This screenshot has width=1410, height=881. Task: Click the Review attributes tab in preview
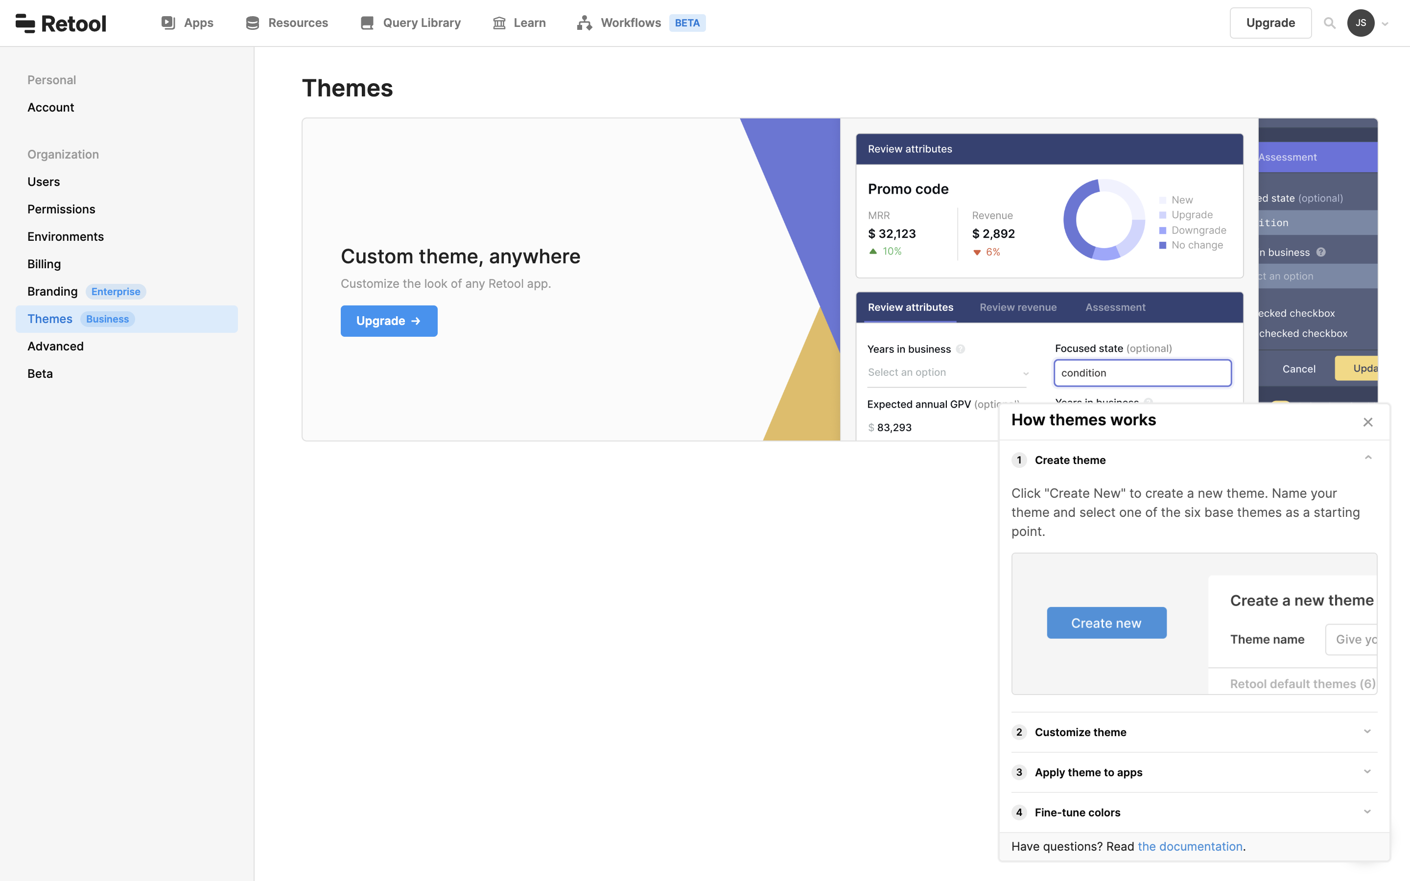910,307
